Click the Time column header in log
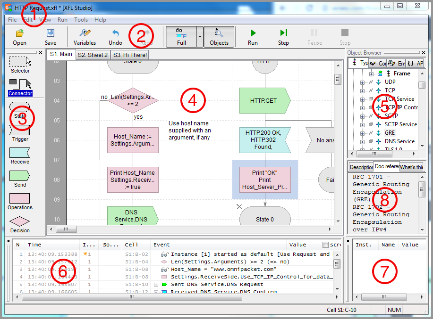The height and width of the screenshot is (319, 433). [x=34, y=245]
